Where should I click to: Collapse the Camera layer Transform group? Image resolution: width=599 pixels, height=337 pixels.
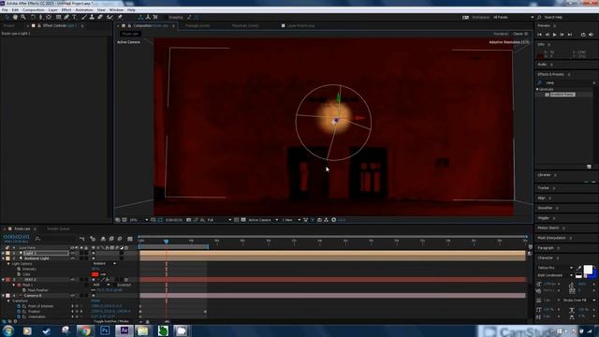point(8,301)
